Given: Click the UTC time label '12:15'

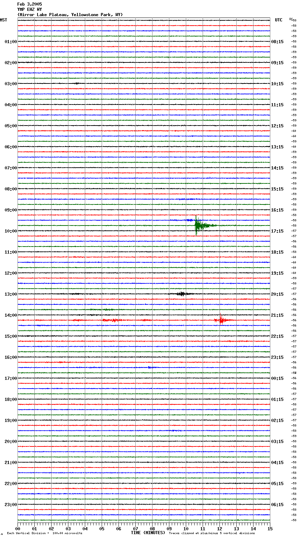Looking at the screenshot, I should pyautogui.click(x=277, y=126).
